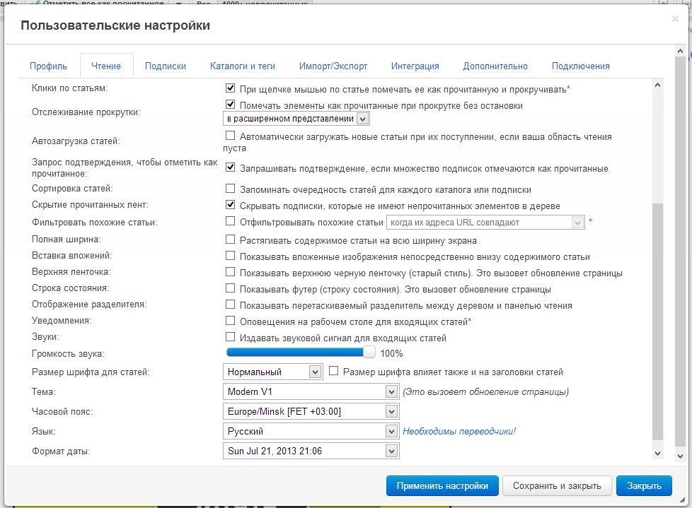Toggle confirmation request for mark read
692x508 pixels.
coord(231,167)
